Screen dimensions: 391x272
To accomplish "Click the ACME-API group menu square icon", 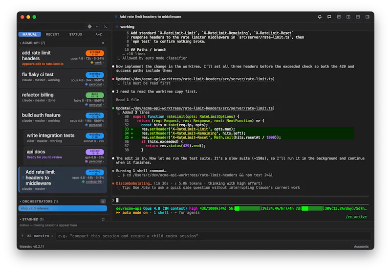I will (103, 43).
